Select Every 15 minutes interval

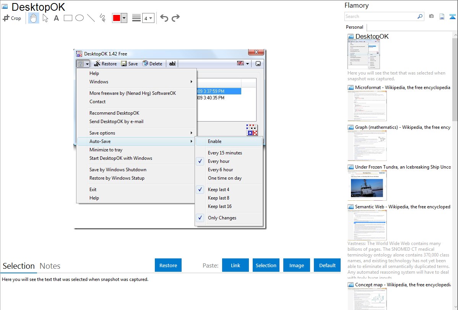click(x=229, y=153)
